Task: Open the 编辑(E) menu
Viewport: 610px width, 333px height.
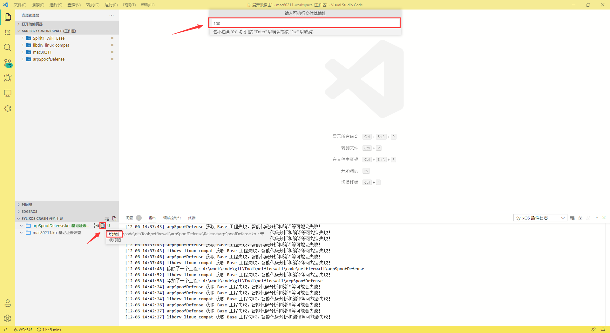Action: tap(38, 5)
